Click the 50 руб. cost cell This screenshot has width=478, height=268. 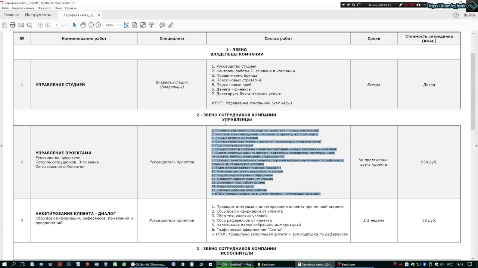429,220
